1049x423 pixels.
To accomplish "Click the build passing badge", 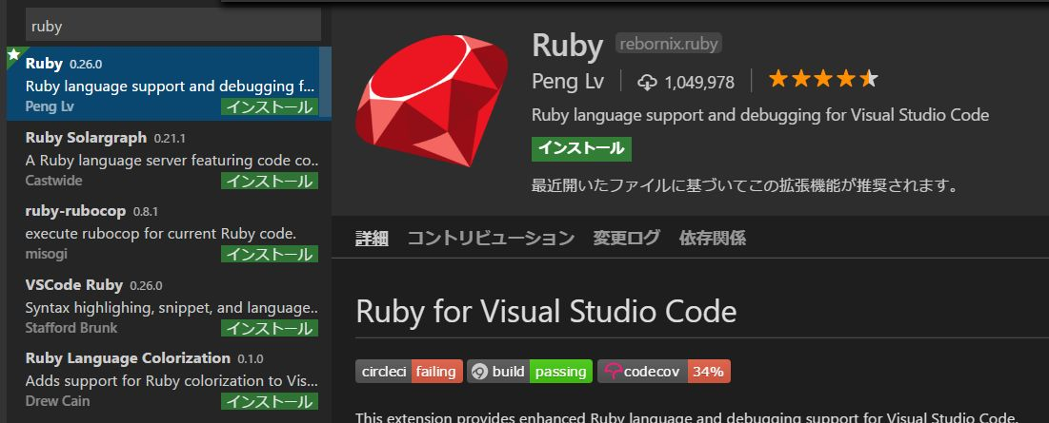I will point(529,372).
